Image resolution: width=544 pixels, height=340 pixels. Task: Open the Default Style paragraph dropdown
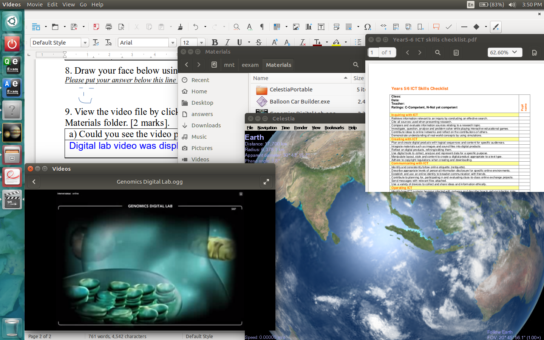pyautogui.click(x=85, y=43)
